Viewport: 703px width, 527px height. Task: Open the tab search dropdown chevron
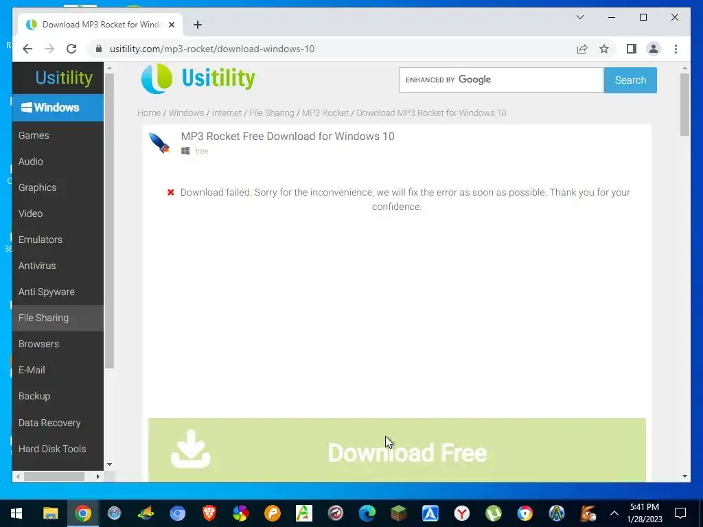579,17
